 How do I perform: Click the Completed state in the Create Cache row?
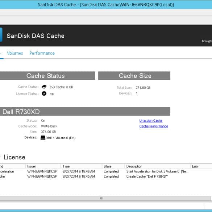111,176
